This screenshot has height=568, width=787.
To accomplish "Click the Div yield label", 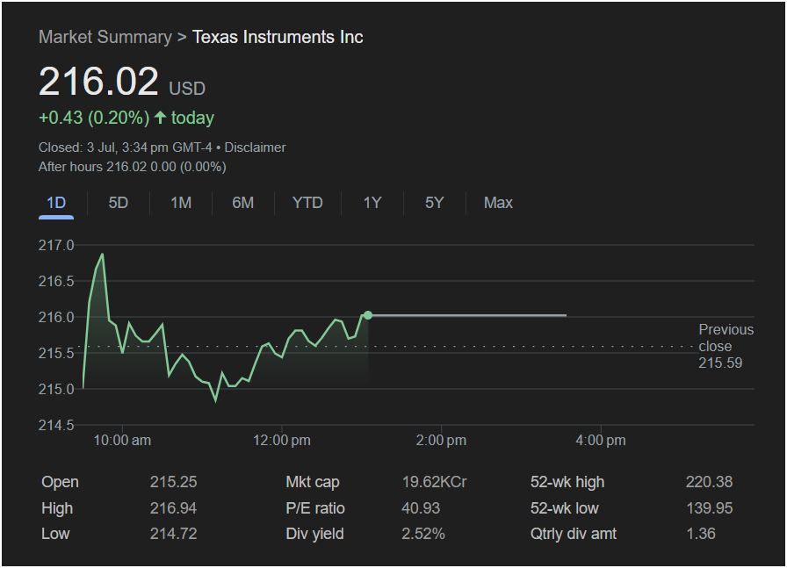I will 314,534.
